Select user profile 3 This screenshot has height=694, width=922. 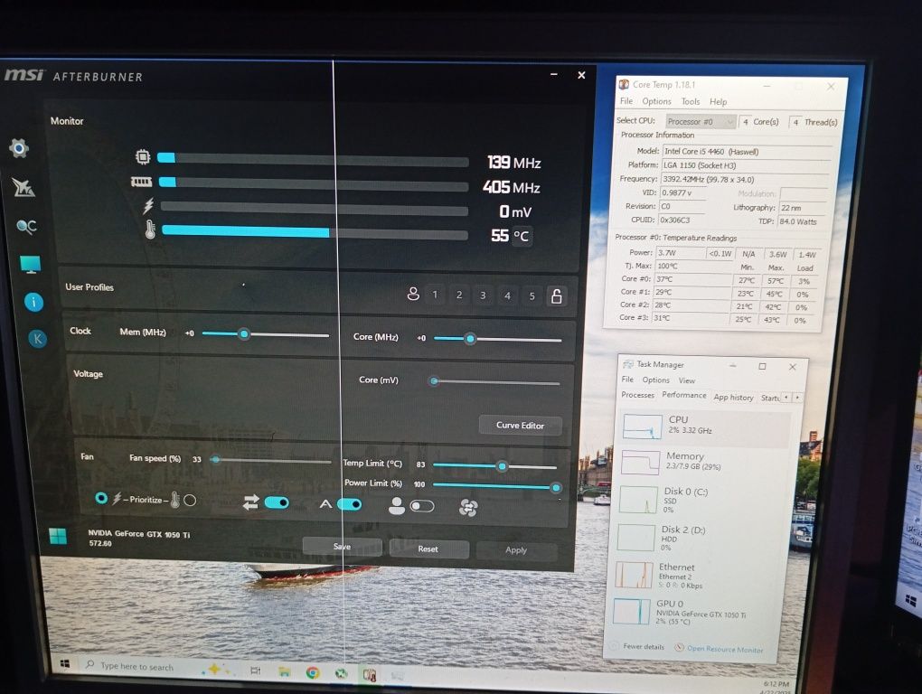tap(483, 295)
